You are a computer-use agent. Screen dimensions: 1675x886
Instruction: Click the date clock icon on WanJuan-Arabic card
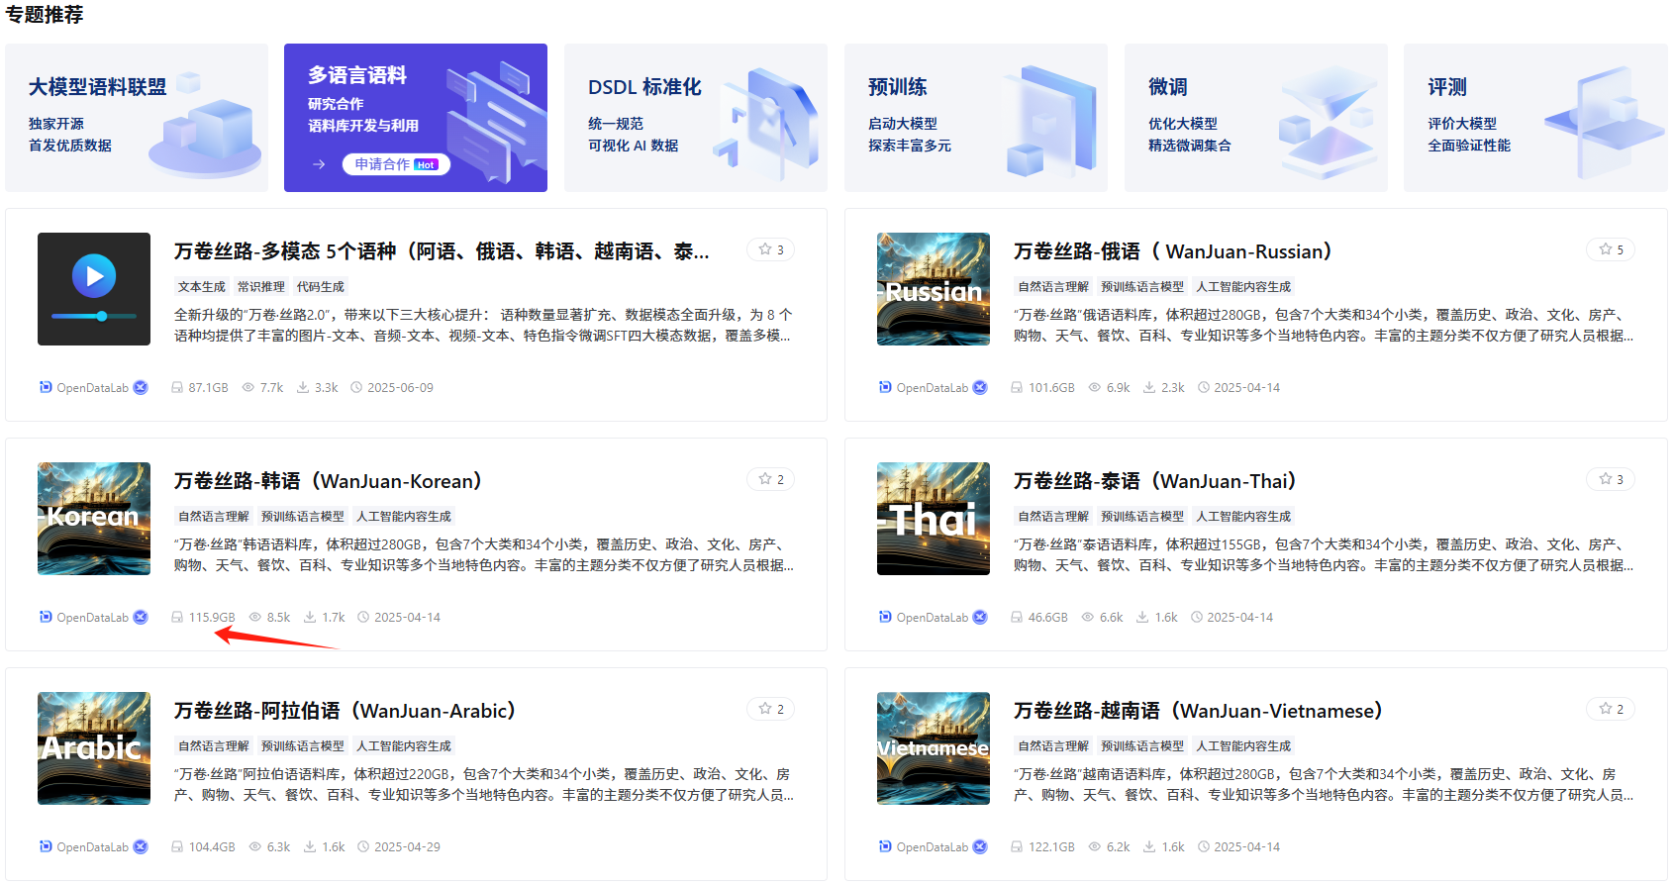tap(363, 846)
